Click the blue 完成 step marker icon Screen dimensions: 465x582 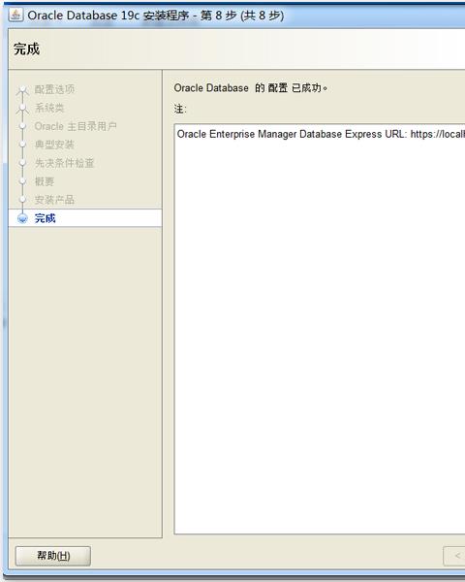tap(22, 218)
